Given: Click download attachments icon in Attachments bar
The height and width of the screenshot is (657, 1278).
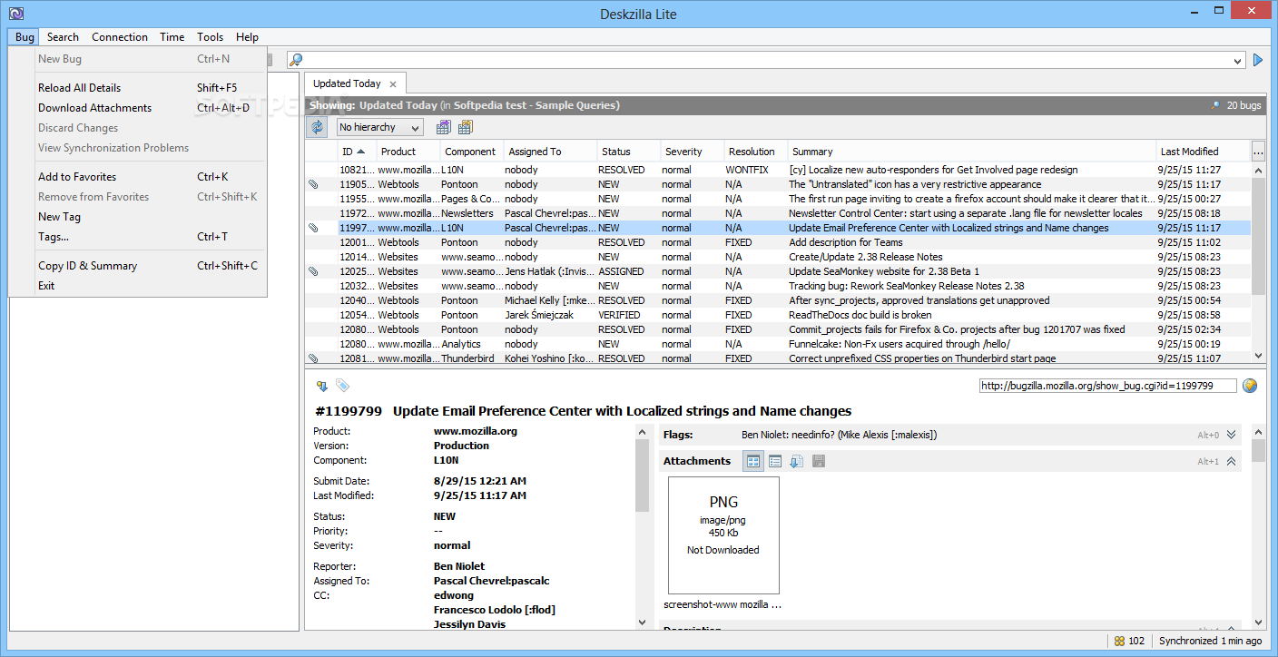Looking at the screenshot, I should [x=796, y=461].
